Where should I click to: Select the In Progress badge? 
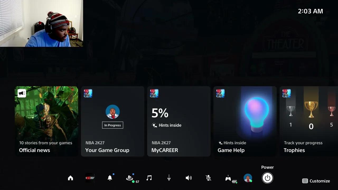[113, 125]
